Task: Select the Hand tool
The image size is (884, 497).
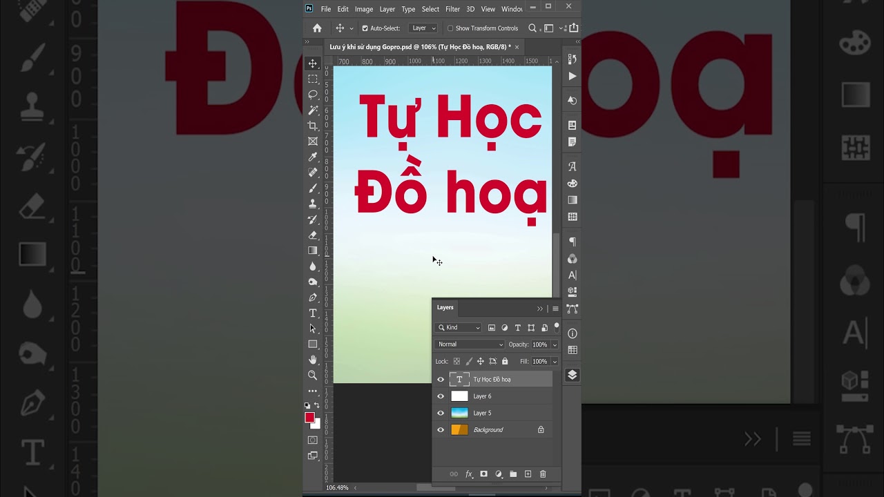Action: click(313, 360)
